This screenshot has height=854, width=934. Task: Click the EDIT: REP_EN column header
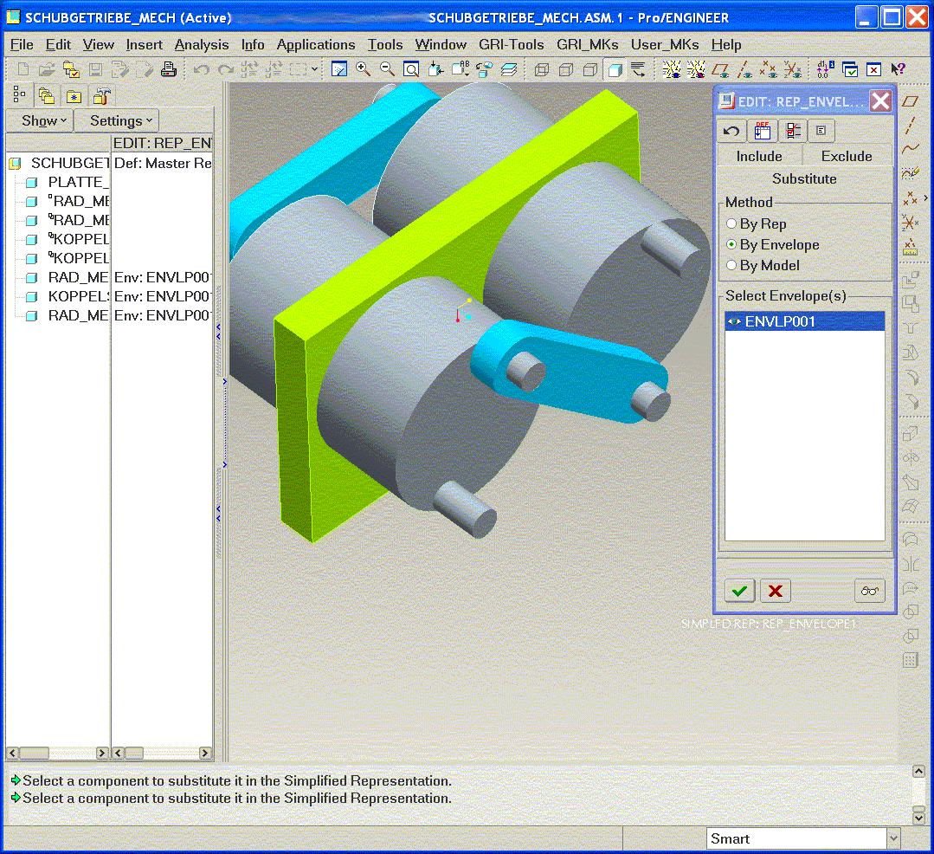click(162, 143)
